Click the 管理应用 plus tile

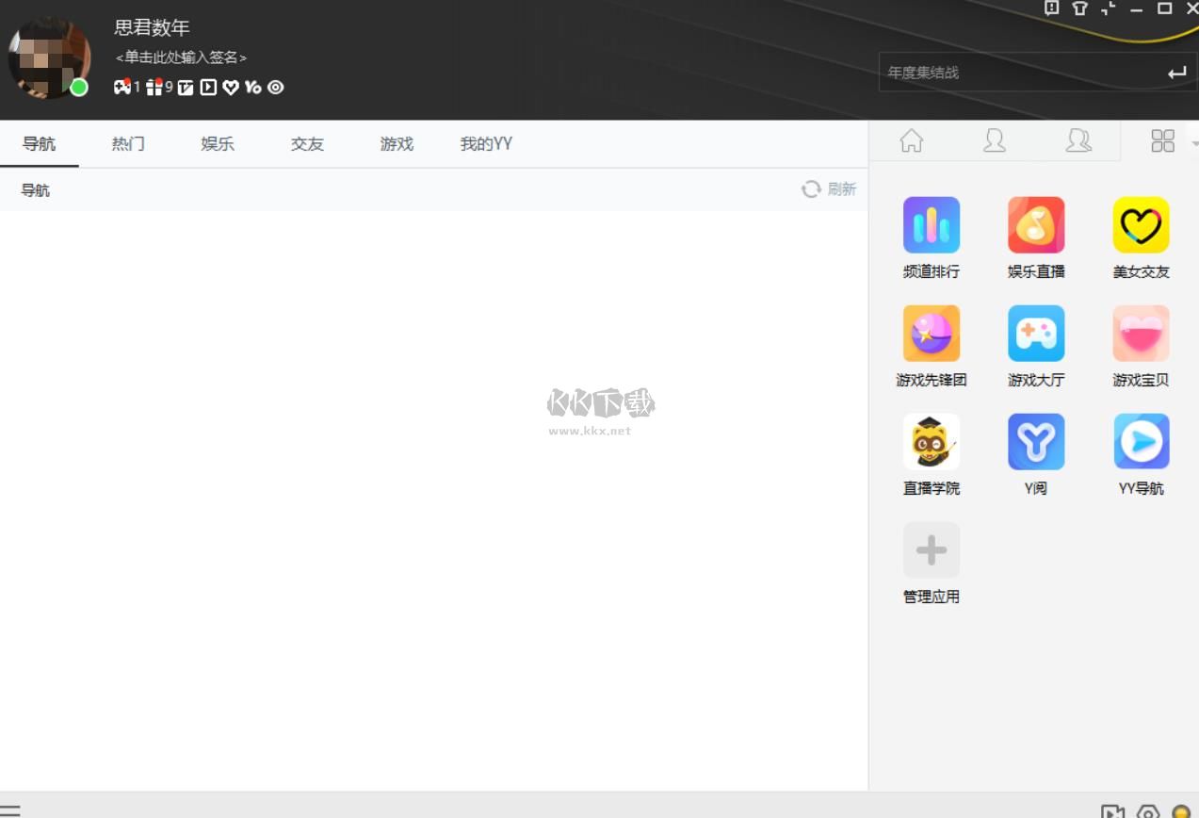click(931, 549)
